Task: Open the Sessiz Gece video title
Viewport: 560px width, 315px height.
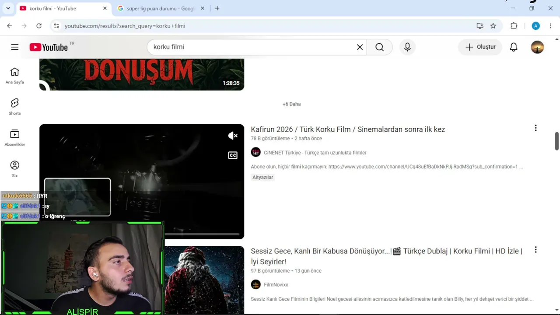Action: (387, 256)
